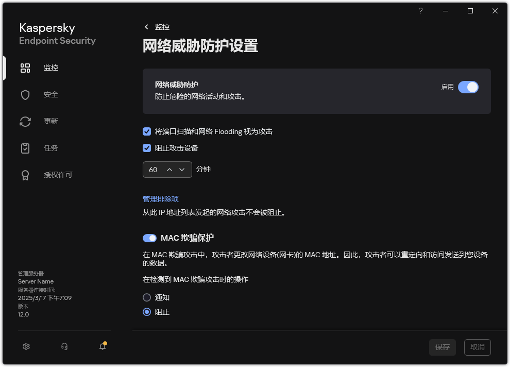The height and width of the screenshot is (367, 510).
Task: Turn off MAC 欺骗保护
Action: click(x=149, y=238)
